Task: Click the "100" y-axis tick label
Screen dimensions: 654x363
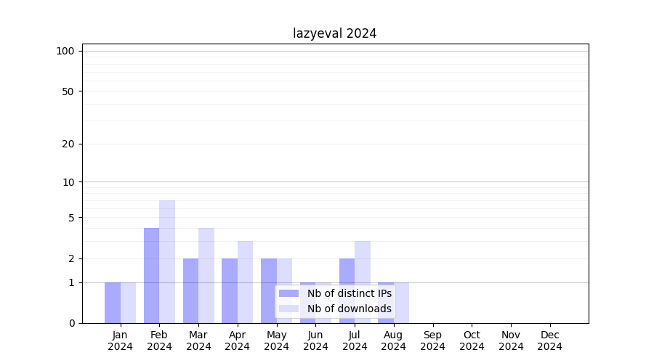Action: pos(65,51)
